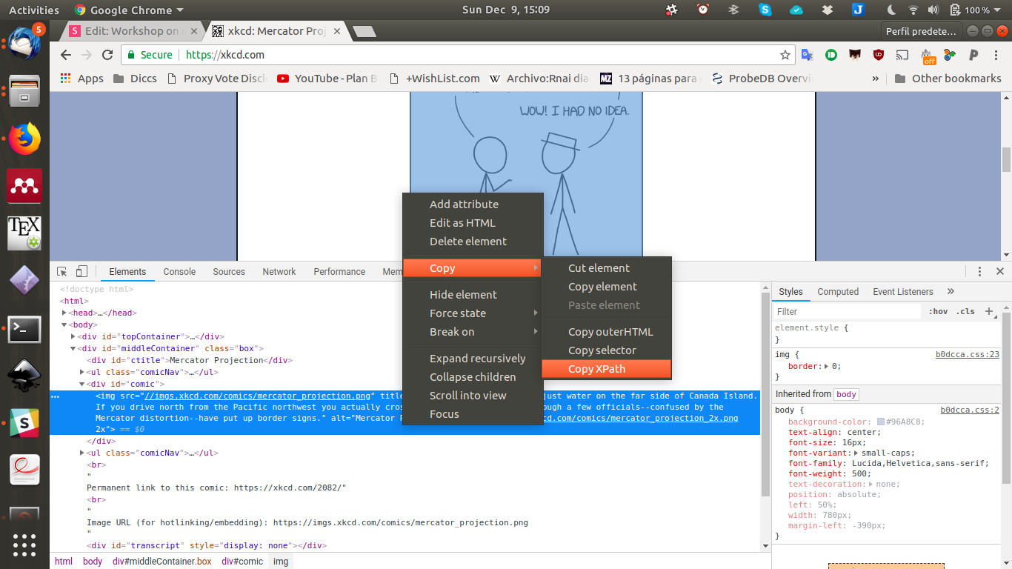Screen dimensions: 1012x569
Task: Click the uBlock Origin extension icon
Action: pos(879,55)
